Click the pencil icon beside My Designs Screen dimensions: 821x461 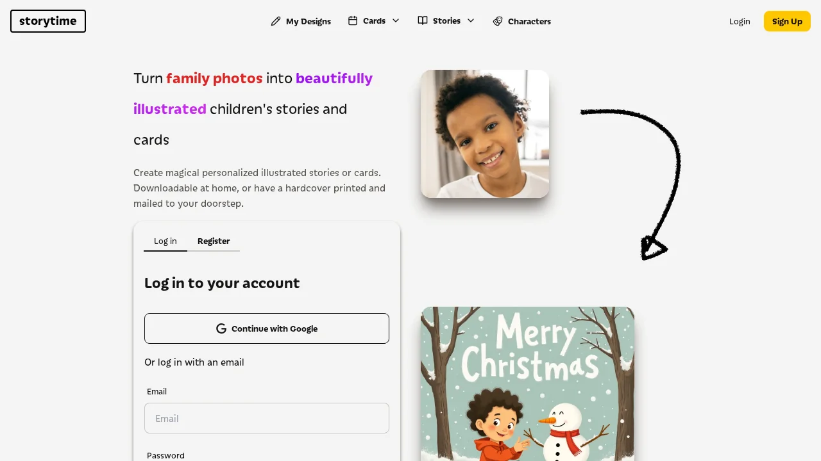click(x=276, y=21)
